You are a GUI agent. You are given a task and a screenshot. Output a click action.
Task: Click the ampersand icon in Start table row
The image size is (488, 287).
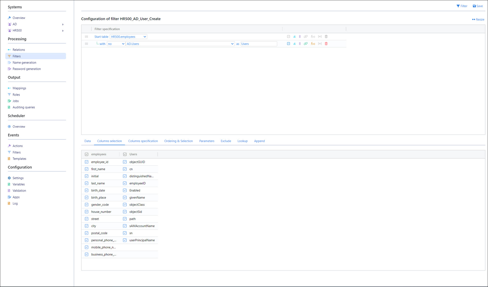[294, 37]
